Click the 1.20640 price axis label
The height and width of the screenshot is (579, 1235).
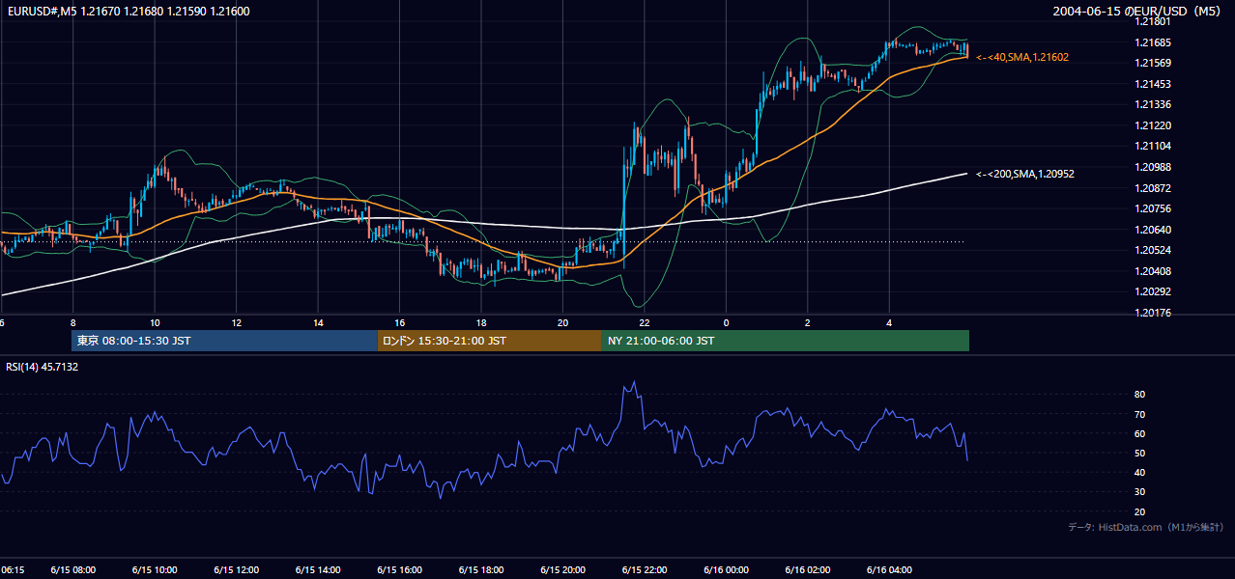(1151, 230)
